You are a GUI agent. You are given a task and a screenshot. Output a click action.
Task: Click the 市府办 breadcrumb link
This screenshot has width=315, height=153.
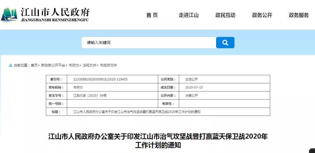(x=74, y=66)
